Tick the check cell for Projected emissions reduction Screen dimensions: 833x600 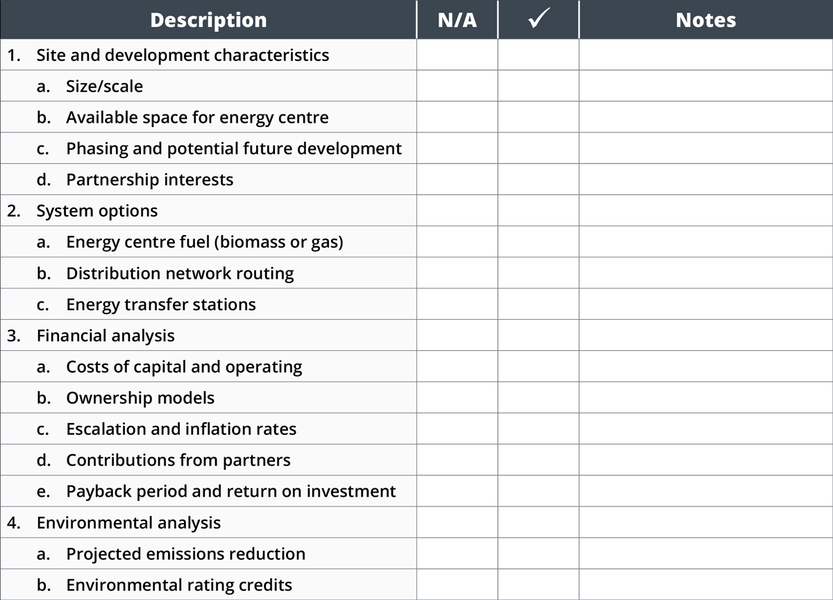pyautogui.click(x=539, y=554)
